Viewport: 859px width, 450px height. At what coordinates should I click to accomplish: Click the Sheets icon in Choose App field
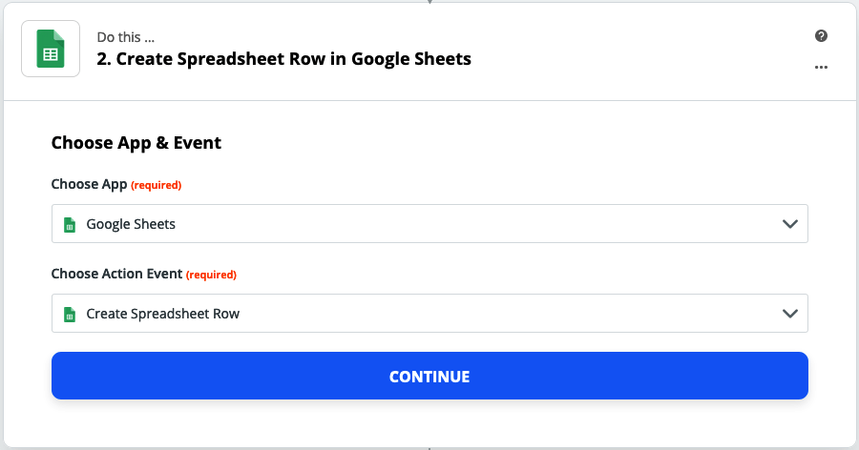point(69,224)
